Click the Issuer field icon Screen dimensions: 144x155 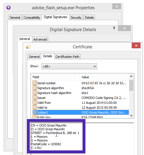(35, 98)
